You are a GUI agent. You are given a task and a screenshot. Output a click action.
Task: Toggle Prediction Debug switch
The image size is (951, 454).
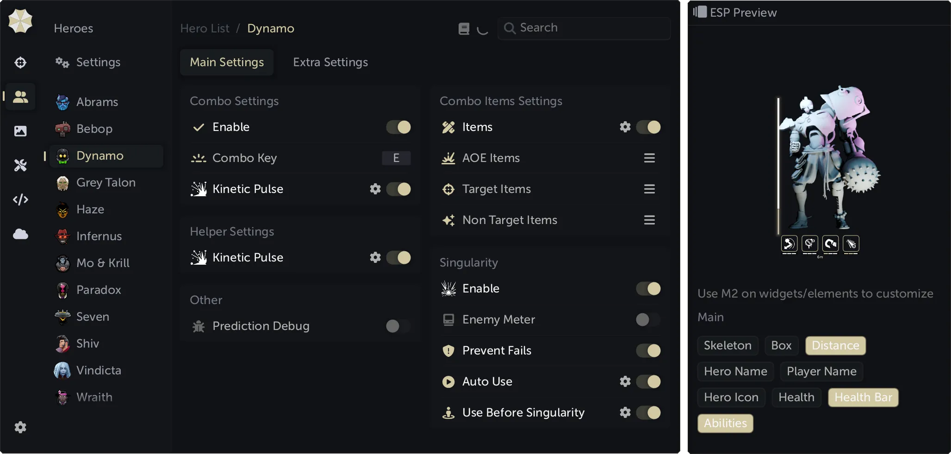coord(398,326)
